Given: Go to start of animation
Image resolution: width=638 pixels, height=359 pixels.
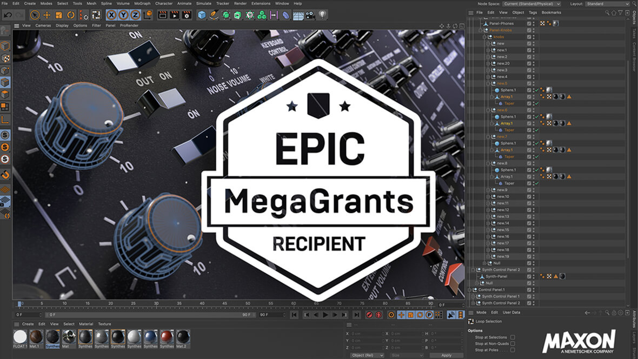Looking at the screenshot, I should 294,315.
